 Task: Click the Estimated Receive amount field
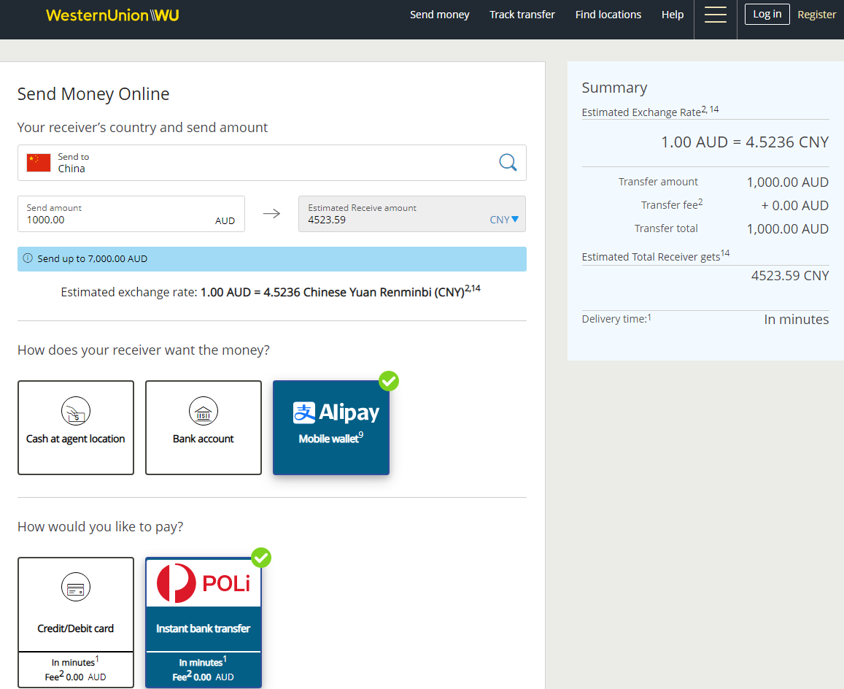(x=412, y=214)
